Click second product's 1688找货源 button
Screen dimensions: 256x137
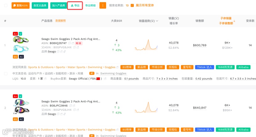coord(225,130)
